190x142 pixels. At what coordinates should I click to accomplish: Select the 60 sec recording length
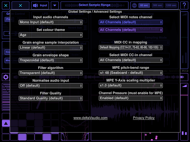point(144,6)
